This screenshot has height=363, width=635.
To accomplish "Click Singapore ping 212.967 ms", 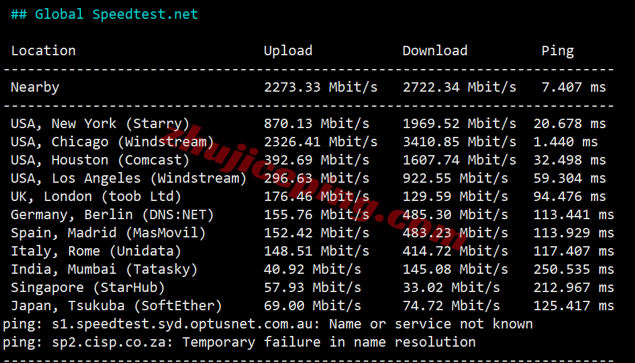I will [x=574, y=288].
